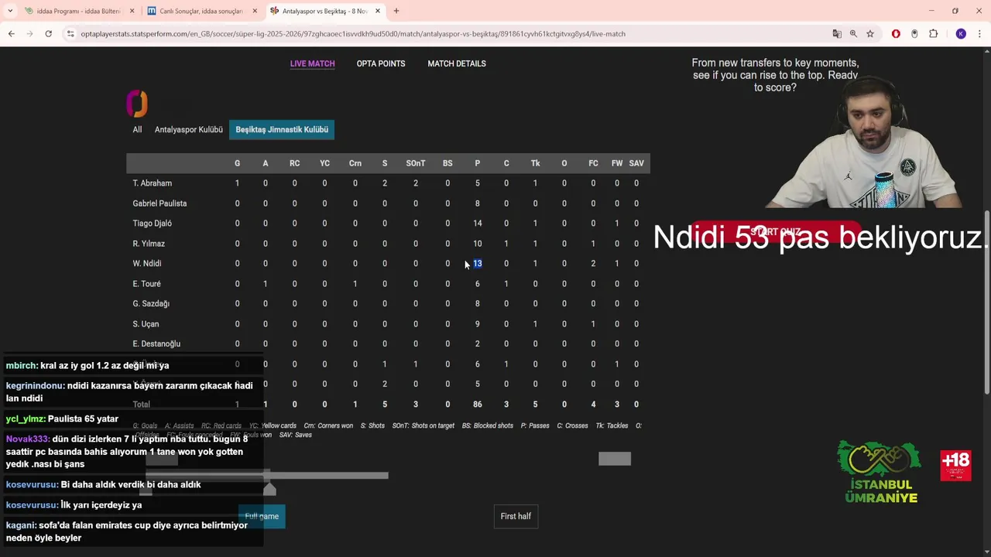Viewport: 991px width, 557px height.
Task: Click the timeline slider handle under the table
Action: point(269,489)
